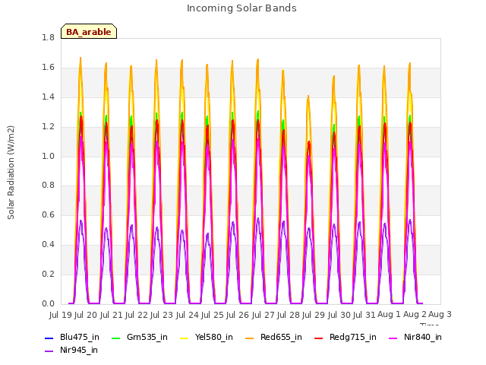Click the Solar Radiation (W/m2) axis label
Image resolution: width=486 pixels, height=365 pixels.
[x=11, y=173]
